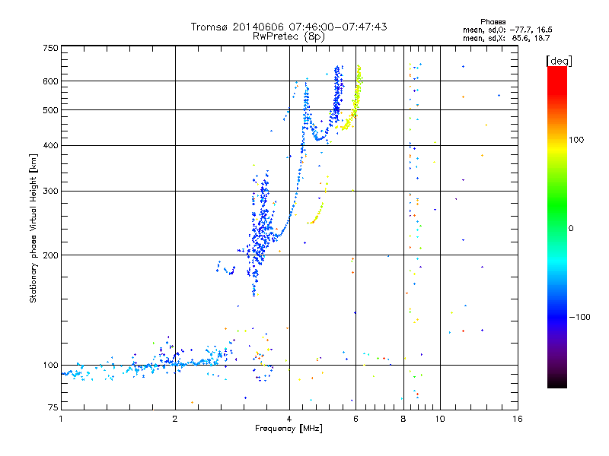Click the y-axis tick label '400'

[x=50, y=145]
